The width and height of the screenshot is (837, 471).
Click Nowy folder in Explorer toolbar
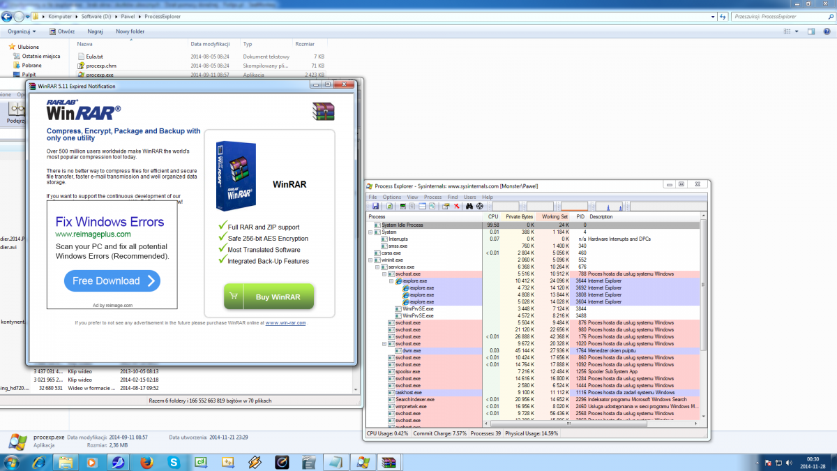point(130,31)
